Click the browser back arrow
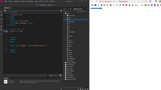 coord(92,1)
